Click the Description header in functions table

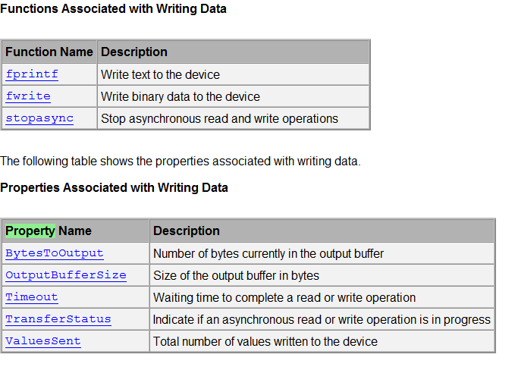tap(134, 52)
